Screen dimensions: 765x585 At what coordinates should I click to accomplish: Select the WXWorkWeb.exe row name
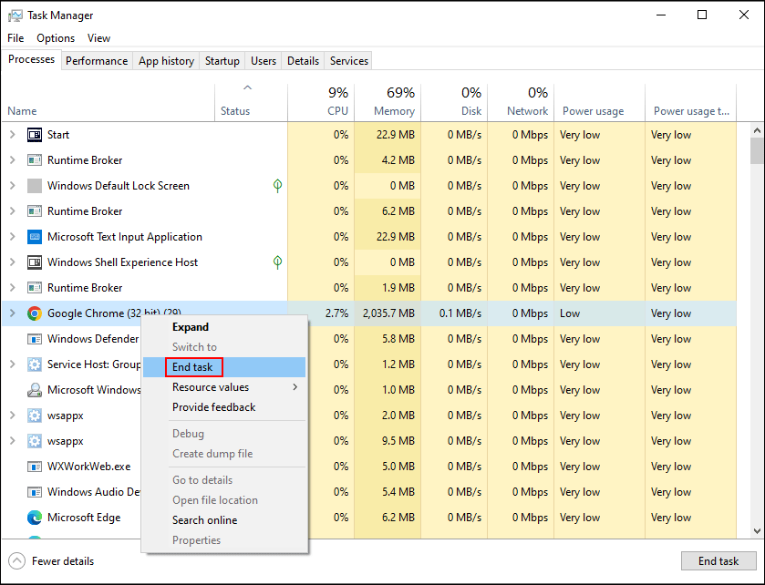pyautogui.click(x=88, y=467)
